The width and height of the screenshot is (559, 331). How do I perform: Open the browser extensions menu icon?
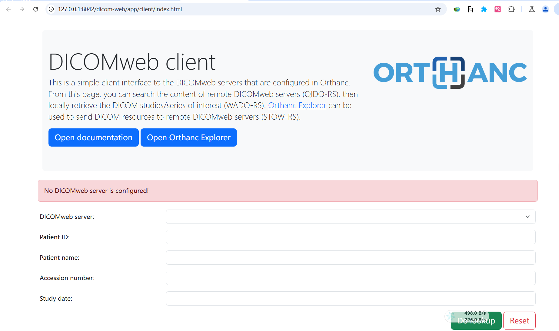point(511,9)
